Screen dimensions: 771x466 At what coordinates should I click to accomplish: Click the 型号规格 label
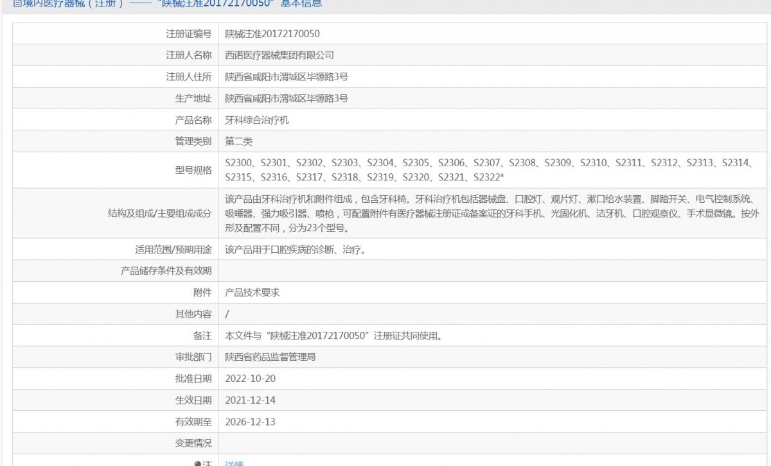tap(193, 170)
